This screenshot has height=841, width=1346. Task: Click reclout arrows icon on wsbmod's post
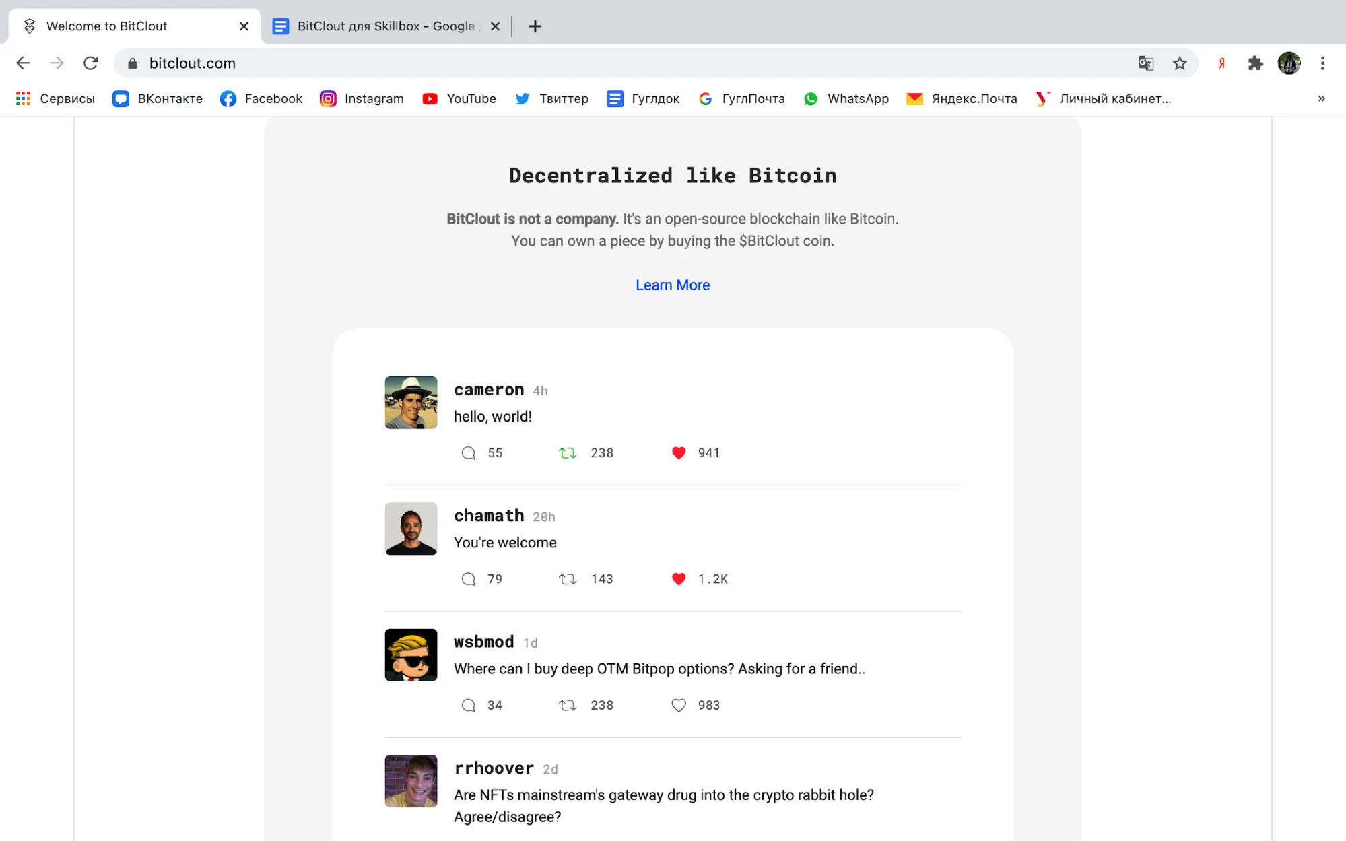[x=568, y=705]
